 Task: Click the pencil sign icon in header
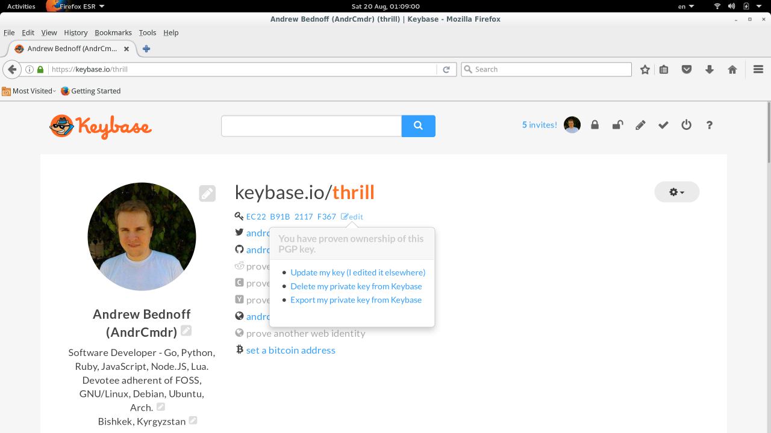point(640,125)
